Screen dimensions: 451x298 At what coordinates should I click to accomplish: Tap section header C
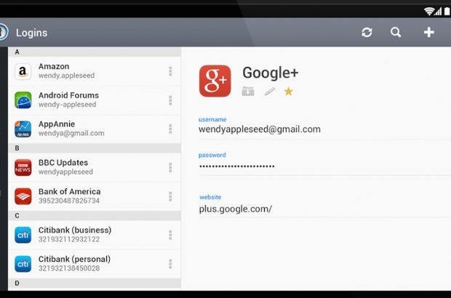coord(95,216)
